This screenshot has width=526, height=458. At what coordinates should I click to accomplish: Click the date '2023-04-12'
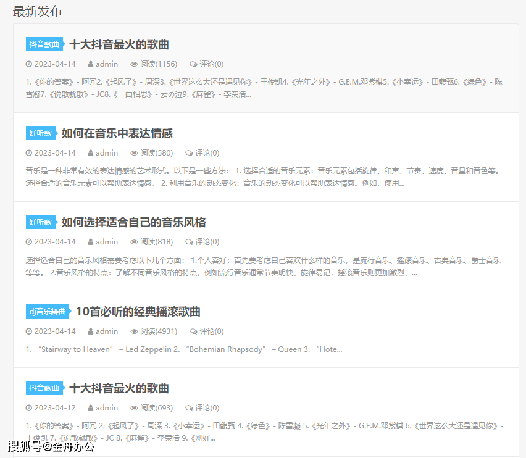click(x=55, y=408)
